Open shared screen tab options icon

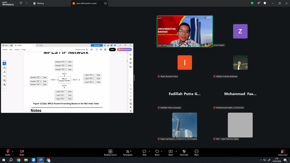(106, 3)
